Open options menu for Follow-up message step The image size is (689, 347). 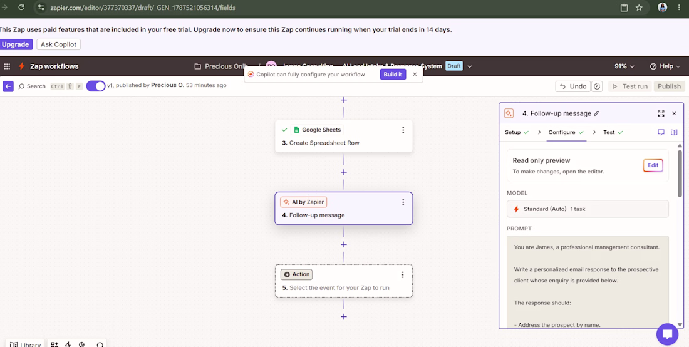(x=403, y=202)
